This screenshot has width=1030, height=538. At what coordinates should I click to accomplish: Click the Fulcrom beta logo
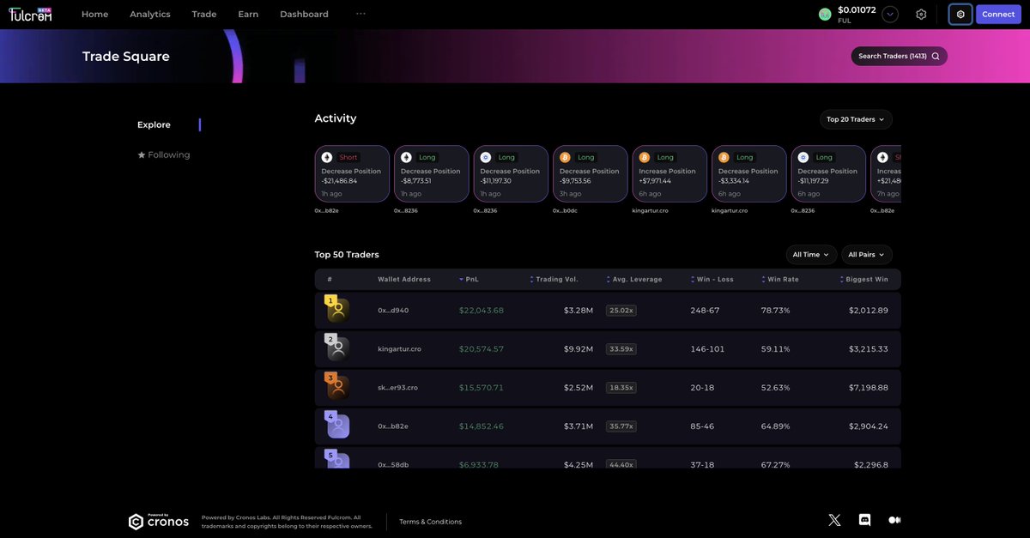[x=30, y=14]
